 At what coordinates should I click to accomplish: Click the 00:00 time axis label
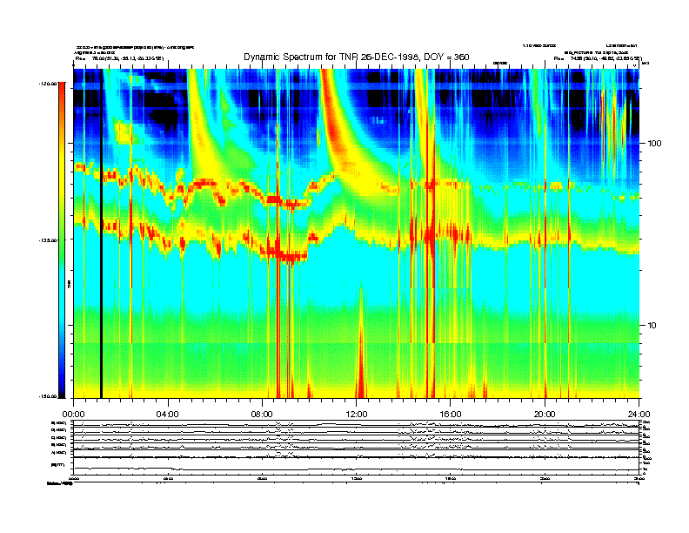pos(73,414)
